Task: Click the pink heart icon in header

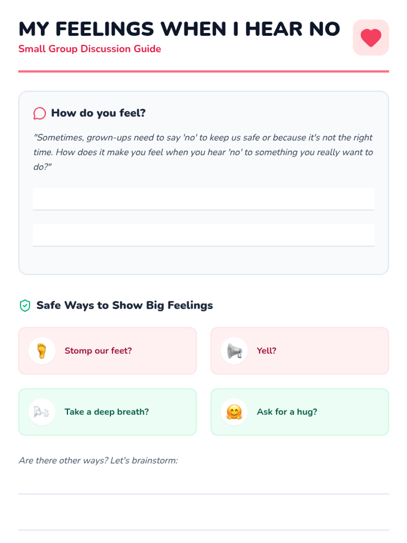Action: [x=371, y=37]
